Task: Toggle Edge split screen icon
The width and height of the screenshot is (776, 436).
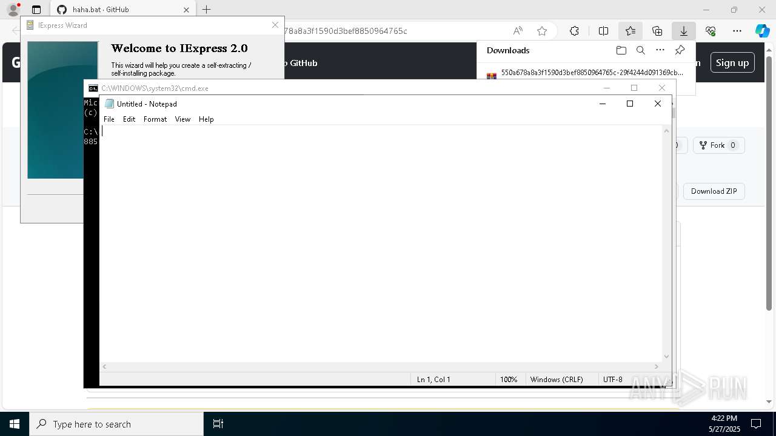Action: click(x=603, y=31)
